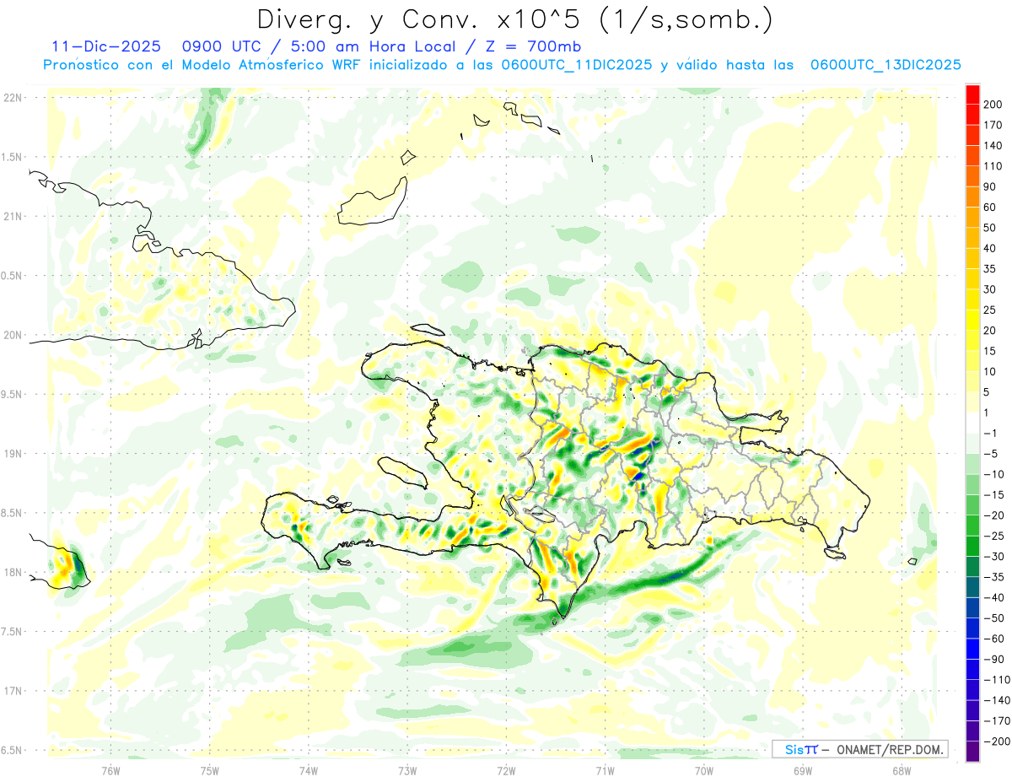Click the '-40' colorbar label
The image size is (1012, 782).
coord(993,597)
